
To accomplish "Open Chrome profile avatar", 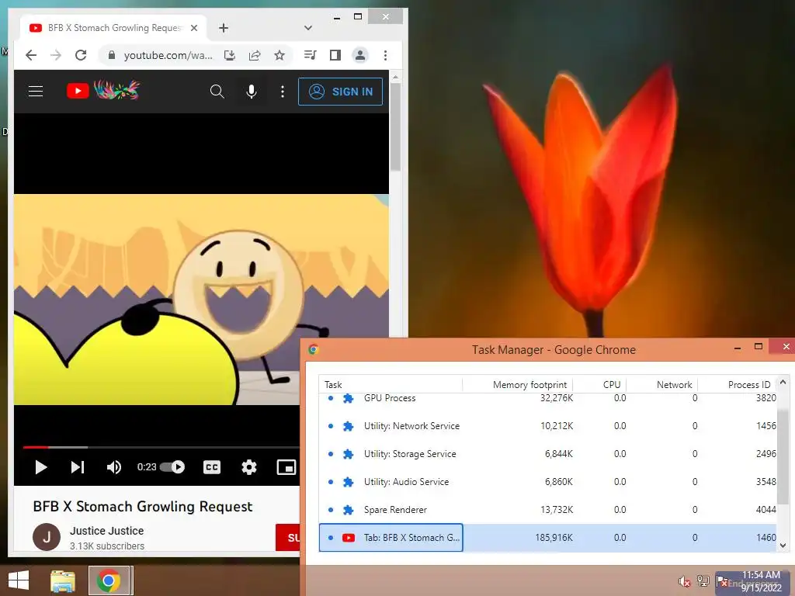I will pyautogui.click(x=360, y=55).
